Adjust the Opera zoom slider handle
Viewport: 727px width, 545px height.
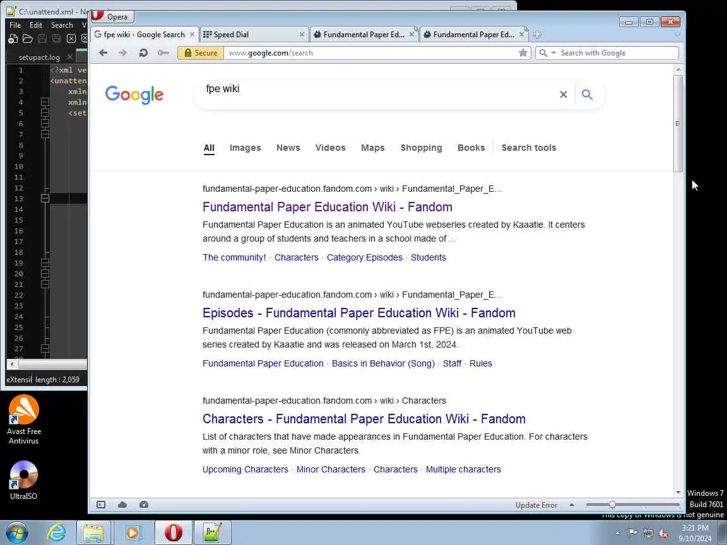coord(612,505)
